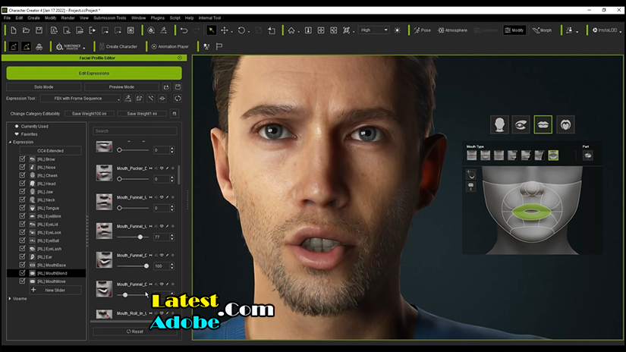This screenshot has height=352, width=626.
Task: Toggle [RL] MouthBase checkbox
Action: pos(22,265)
